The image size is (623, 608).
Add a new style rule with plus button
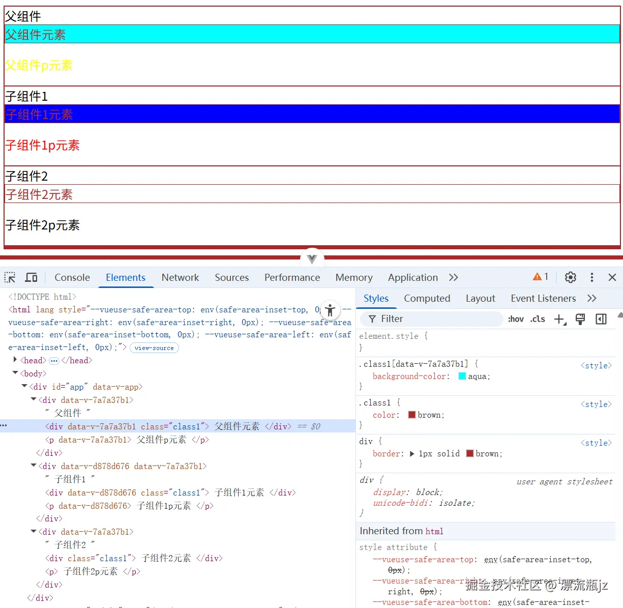(x=559, y=319)
